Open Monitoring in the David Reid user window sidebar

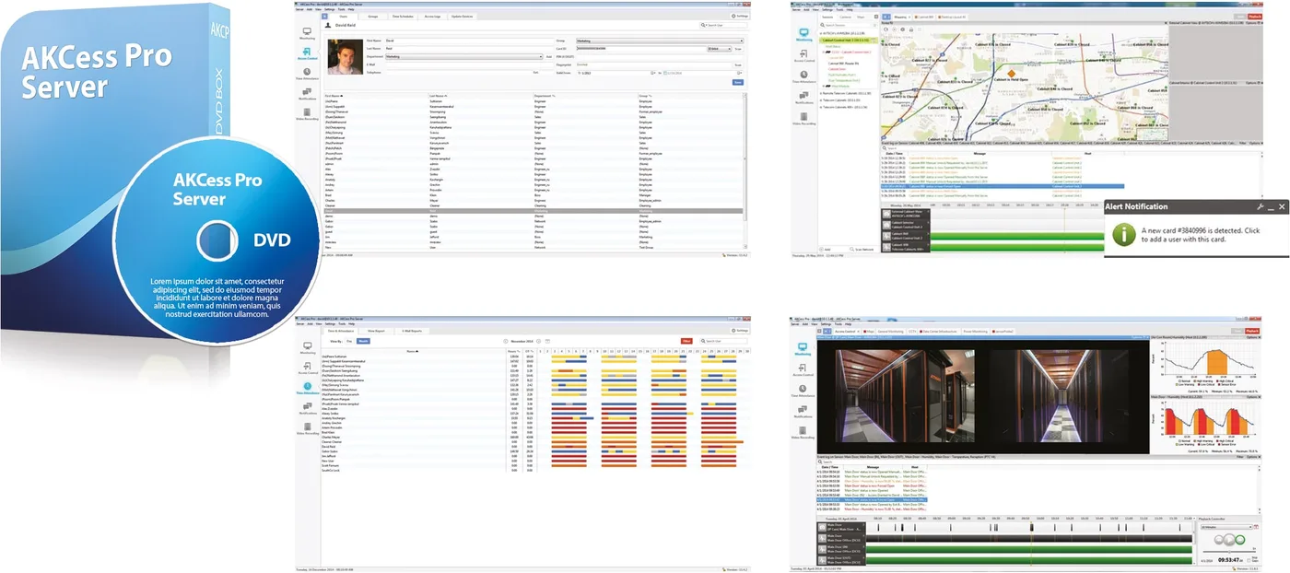(307, 32)
